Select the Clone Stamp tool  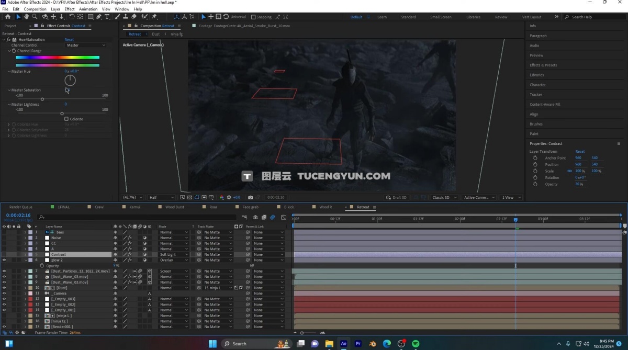click(126, 17)
